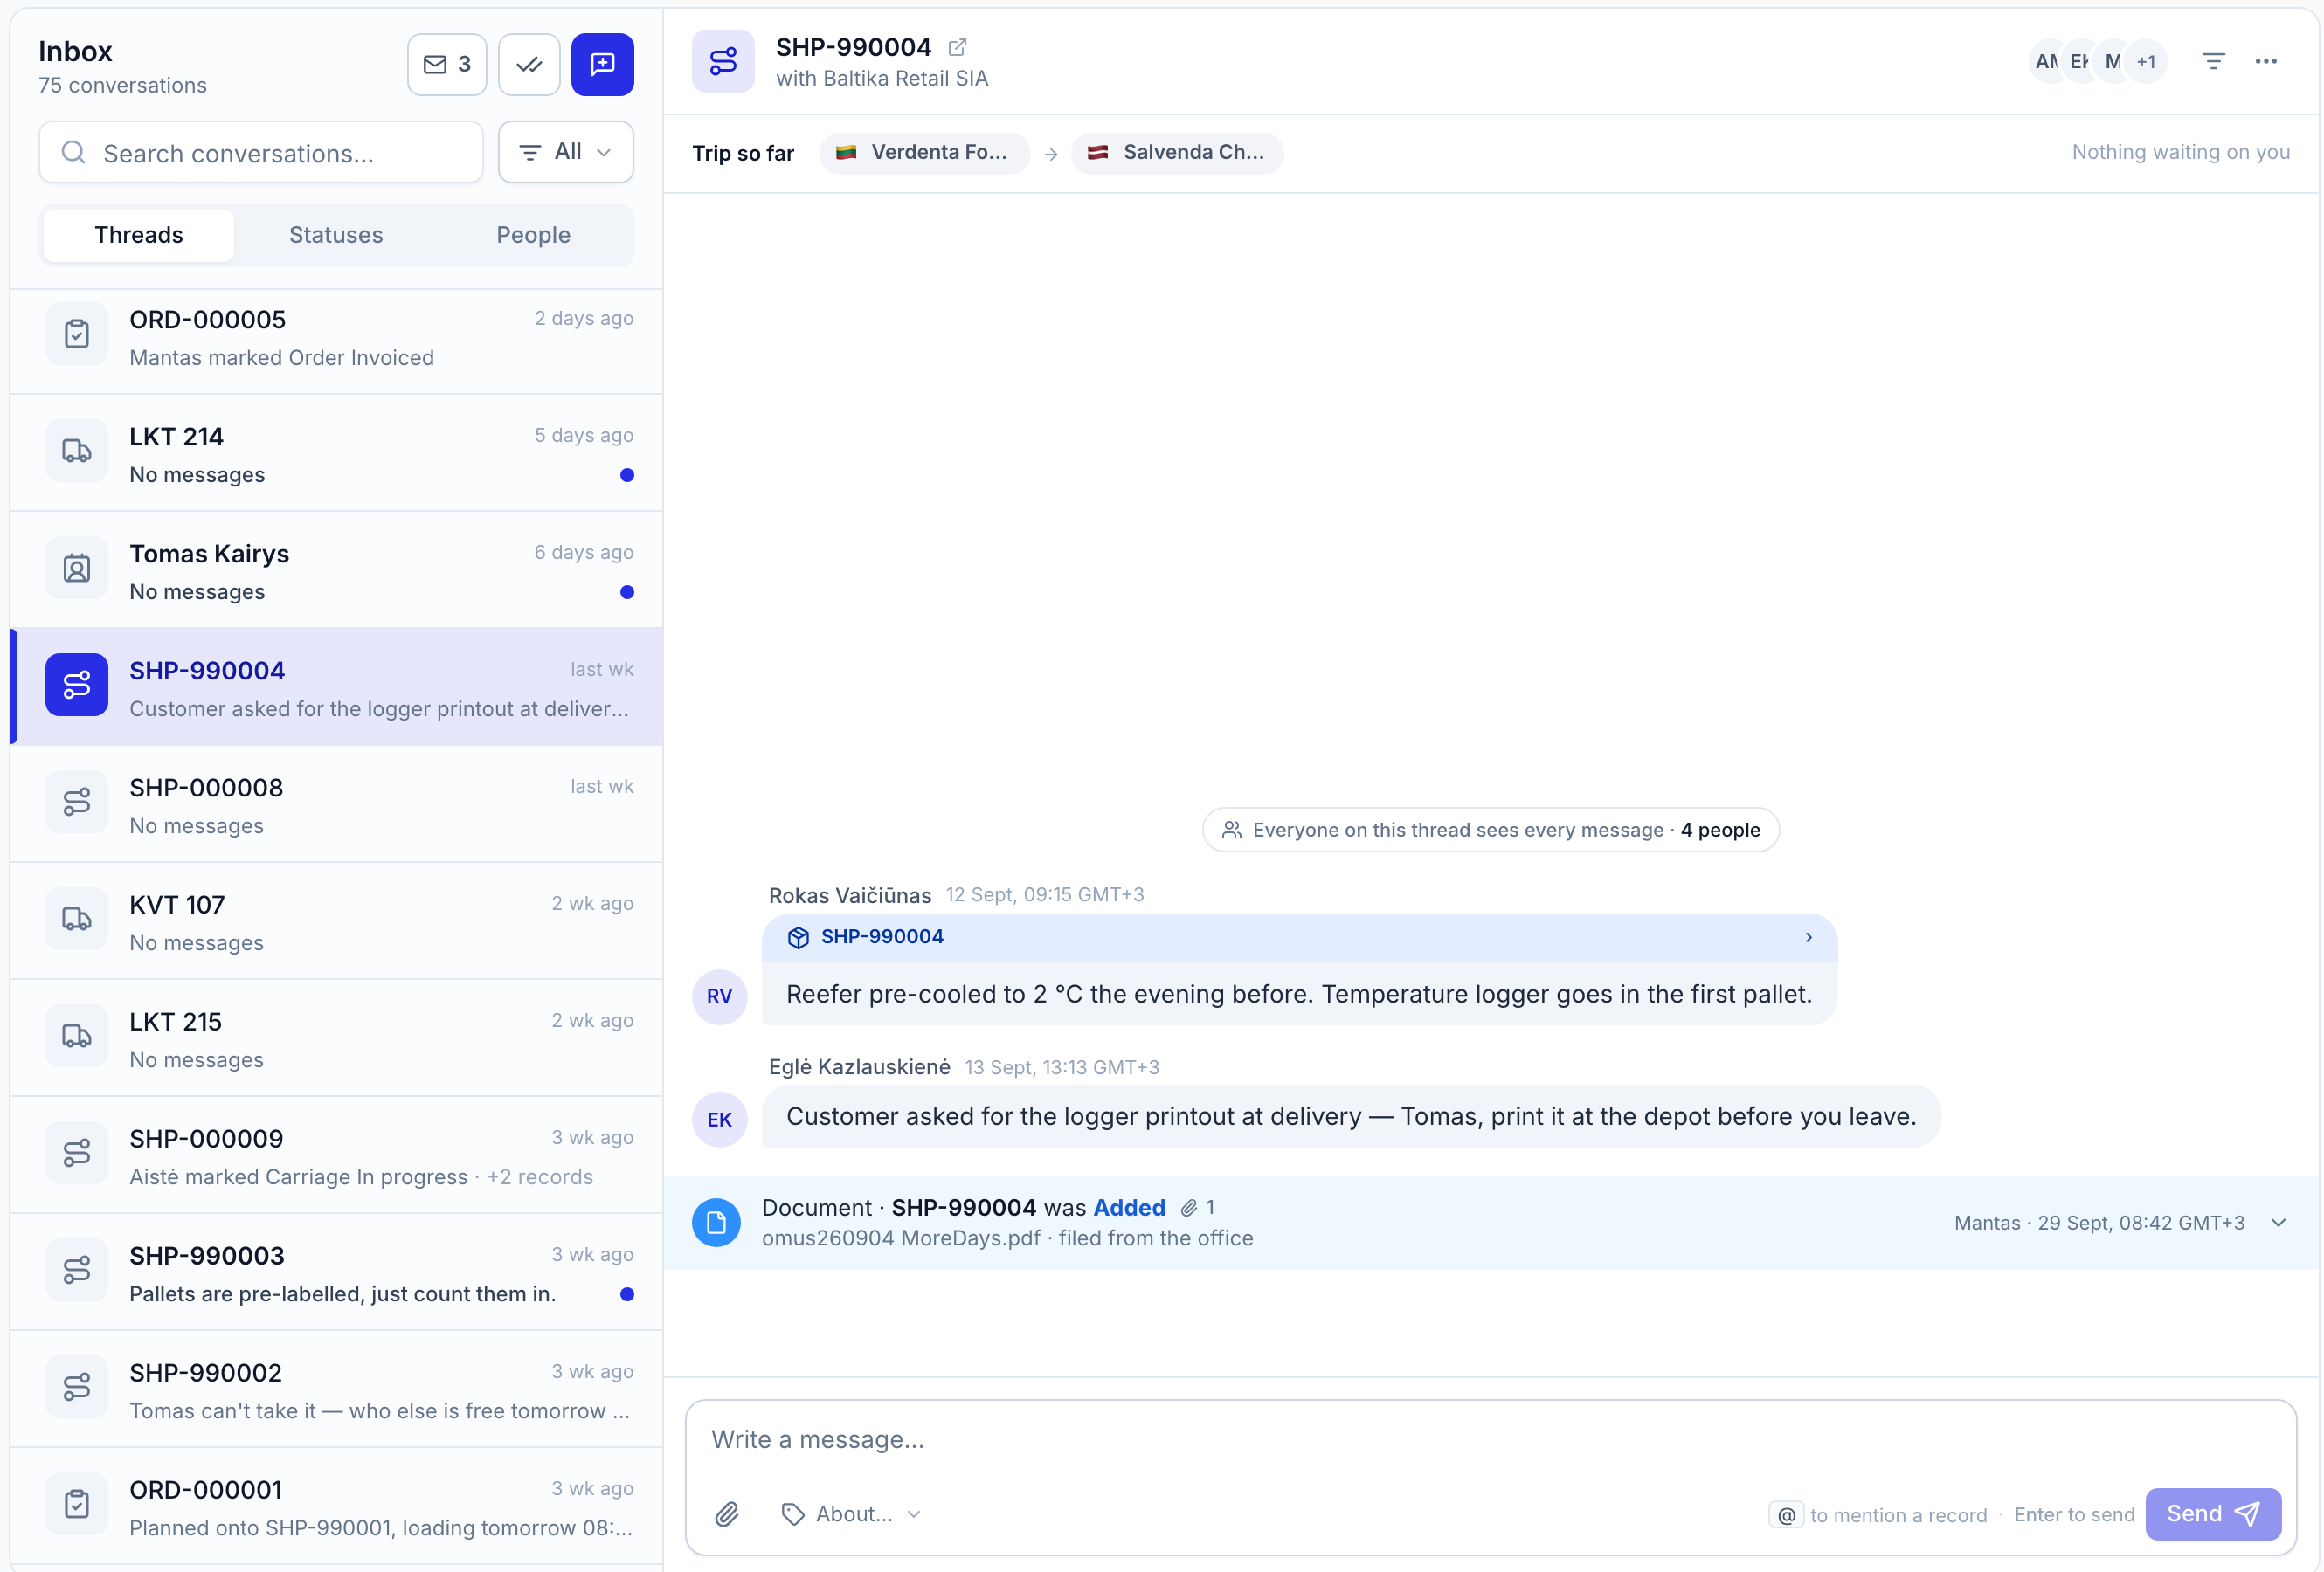Switch to the People tab

pyautogui.click(x=533, y=235)
